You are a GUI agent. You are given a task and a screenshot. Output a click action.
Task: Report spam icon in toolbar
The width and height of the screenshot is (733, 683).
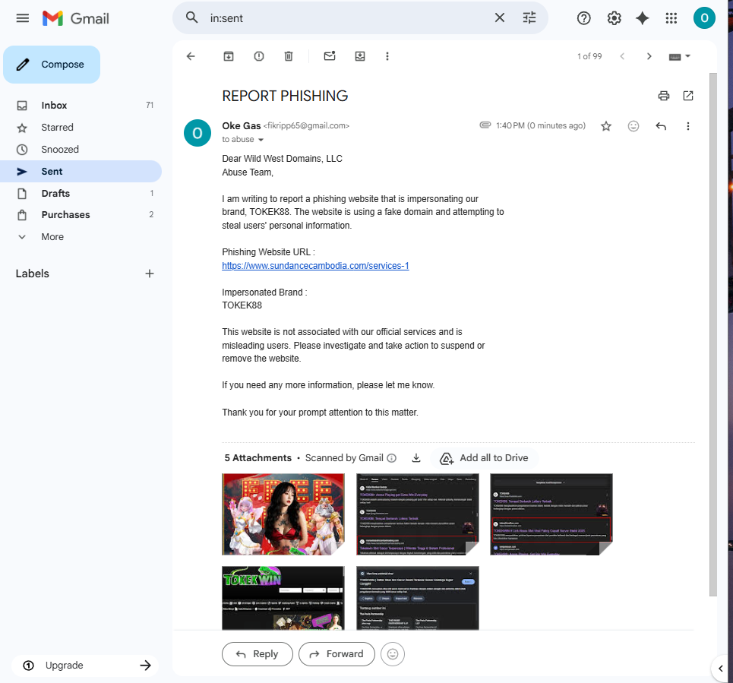[x=258, y=56]
